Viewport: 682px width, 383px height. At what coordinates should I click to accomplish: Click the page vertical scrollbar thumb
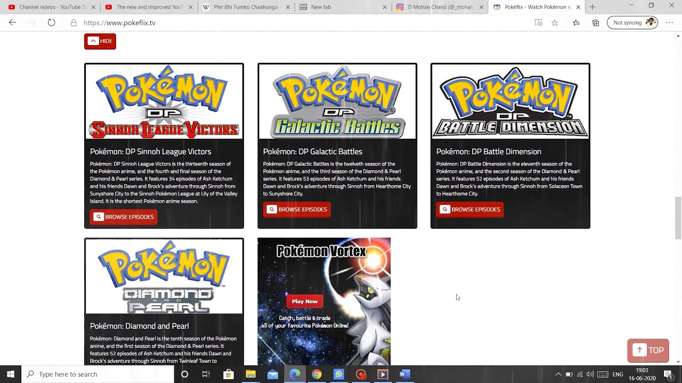point(678,218)
